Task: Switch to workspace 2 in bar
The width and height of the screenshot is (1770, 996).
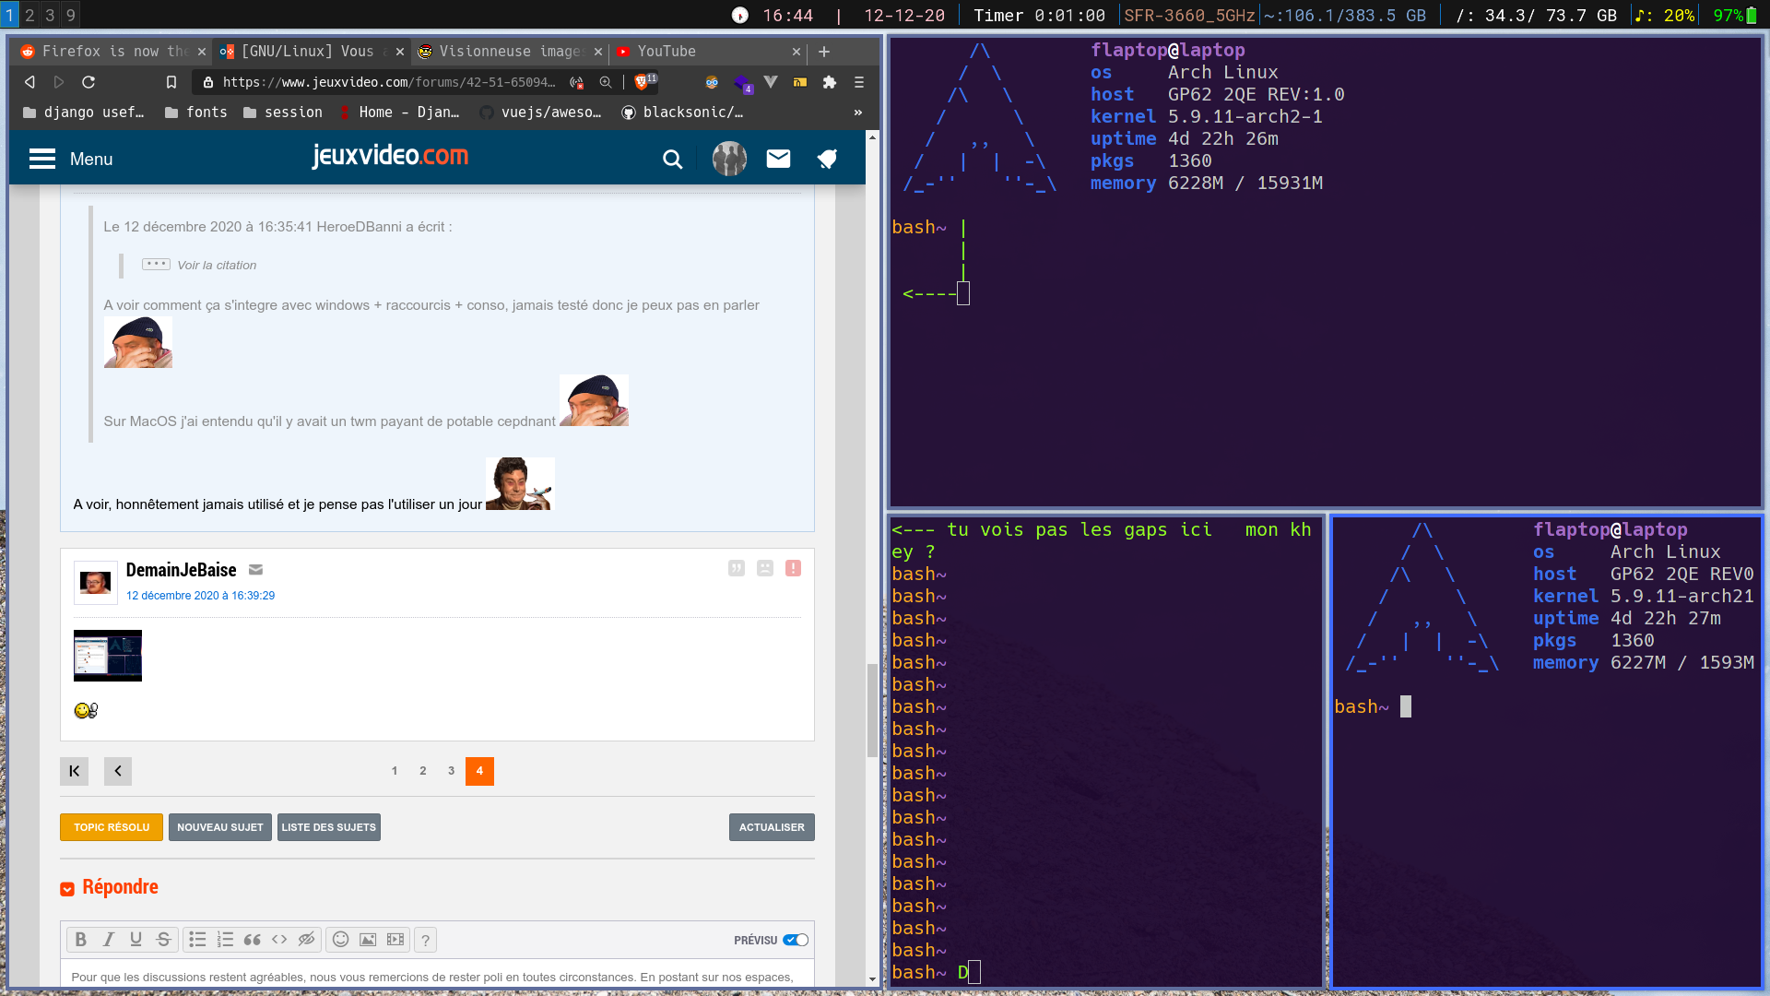Action: (29, 15)
